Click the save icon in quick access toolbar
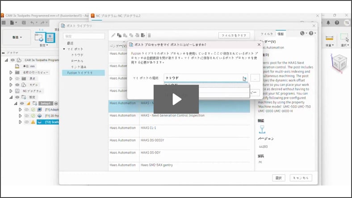352x198 pixels. [x=23, y=23]
